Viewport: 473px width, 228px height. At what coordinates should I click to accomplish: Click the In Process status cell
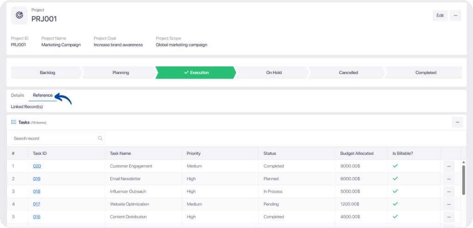pos(273,191)
